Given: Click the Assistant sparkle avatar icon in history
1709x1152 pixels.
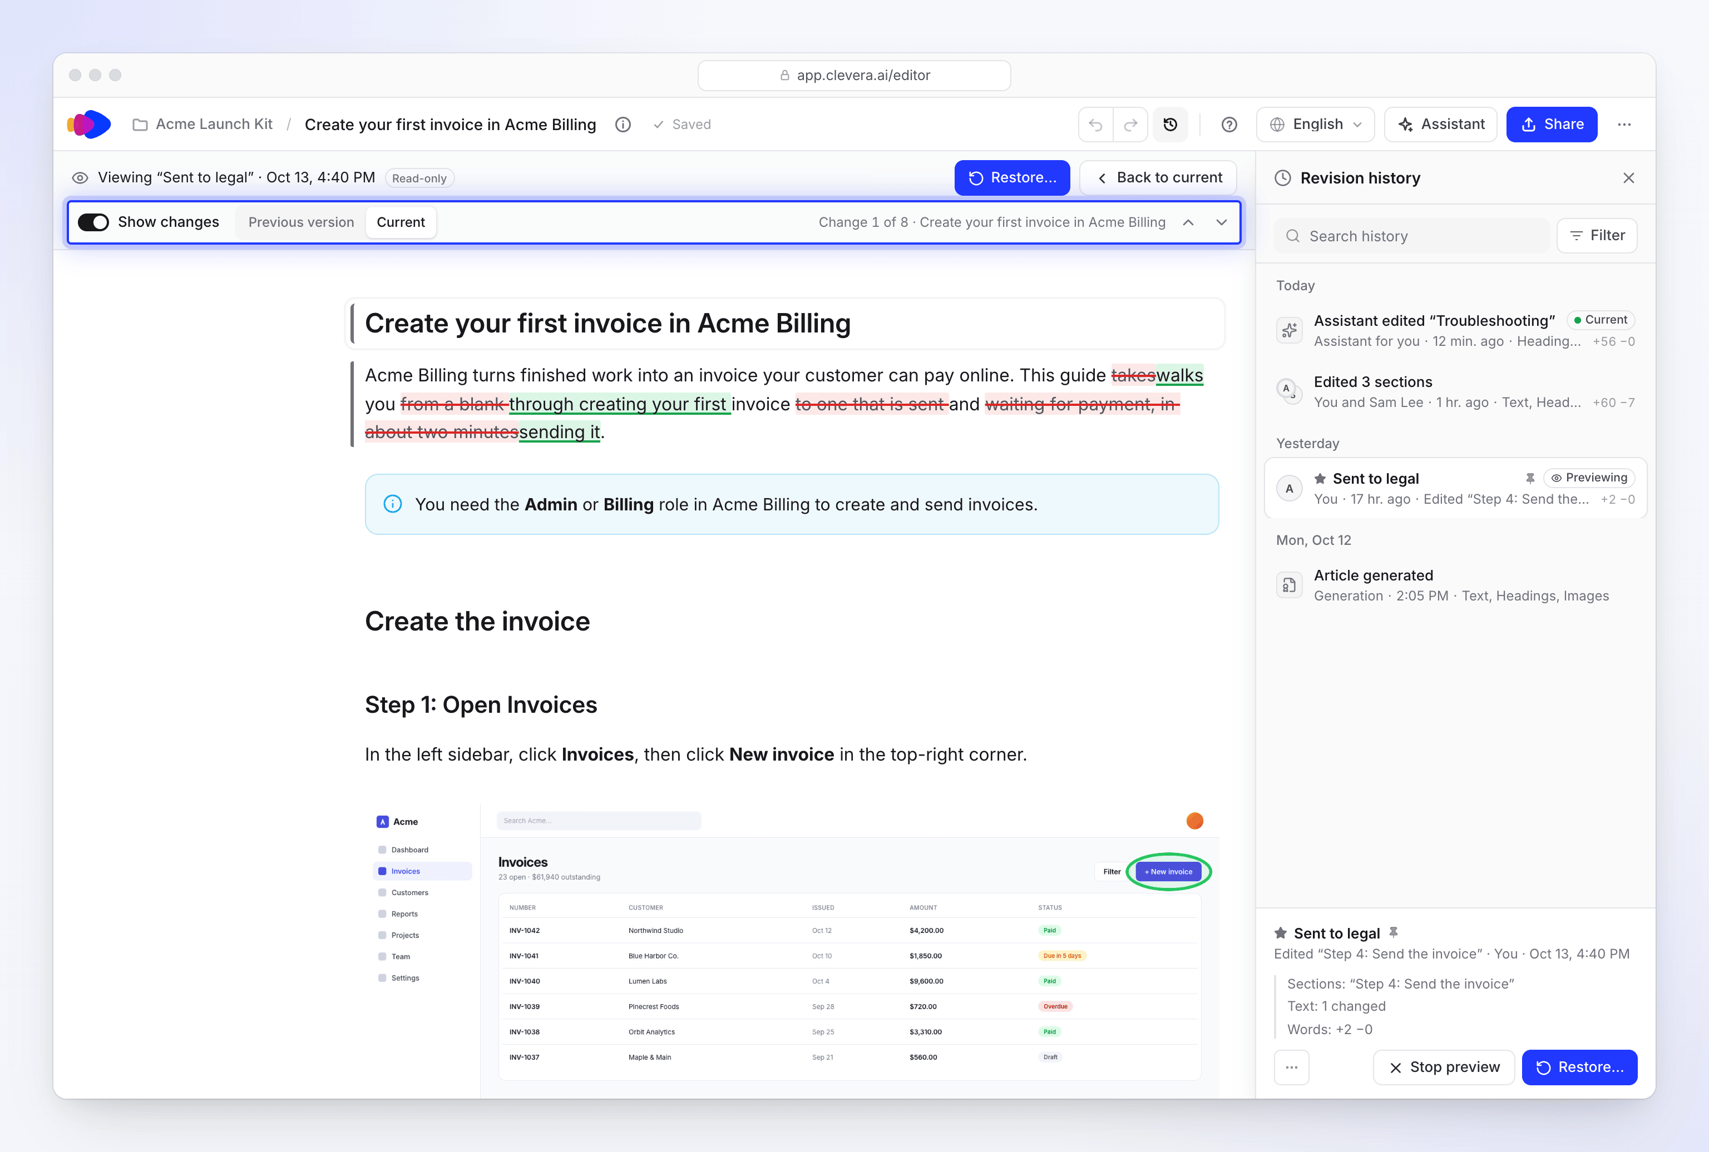Looking at the screenshot, I should 1290,331.
